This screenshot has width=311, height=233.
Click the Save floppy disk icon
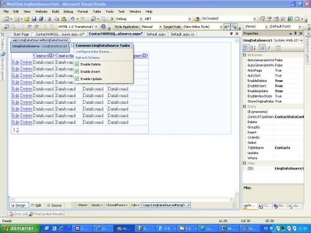coord(34,19)
